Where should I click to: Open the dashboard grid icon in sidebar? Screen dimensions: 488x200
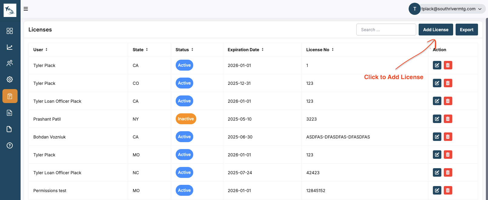[10, 31]
